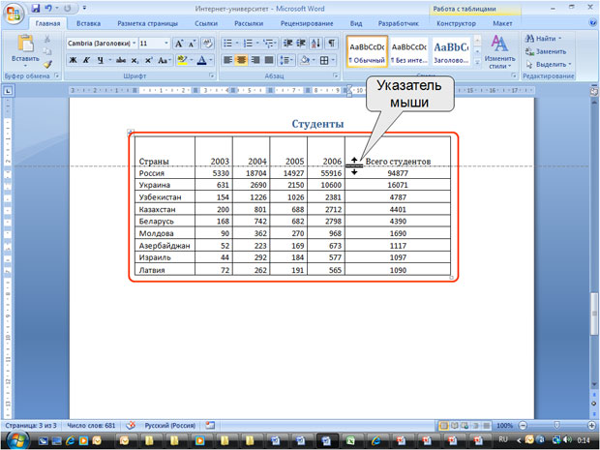600x450 pixels.
Task: Toggle italic formatting (К)
Action: (87, 60)
